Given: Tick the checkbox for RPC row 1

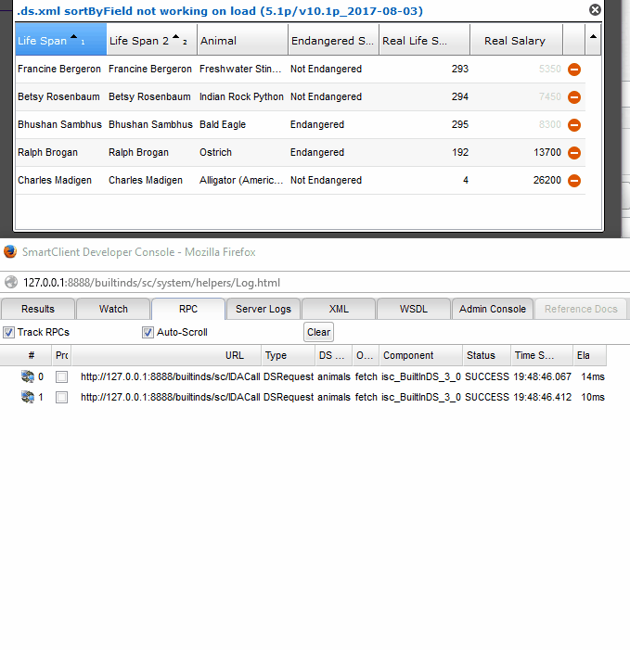Looking at the screenshot, I should (61, 398).
